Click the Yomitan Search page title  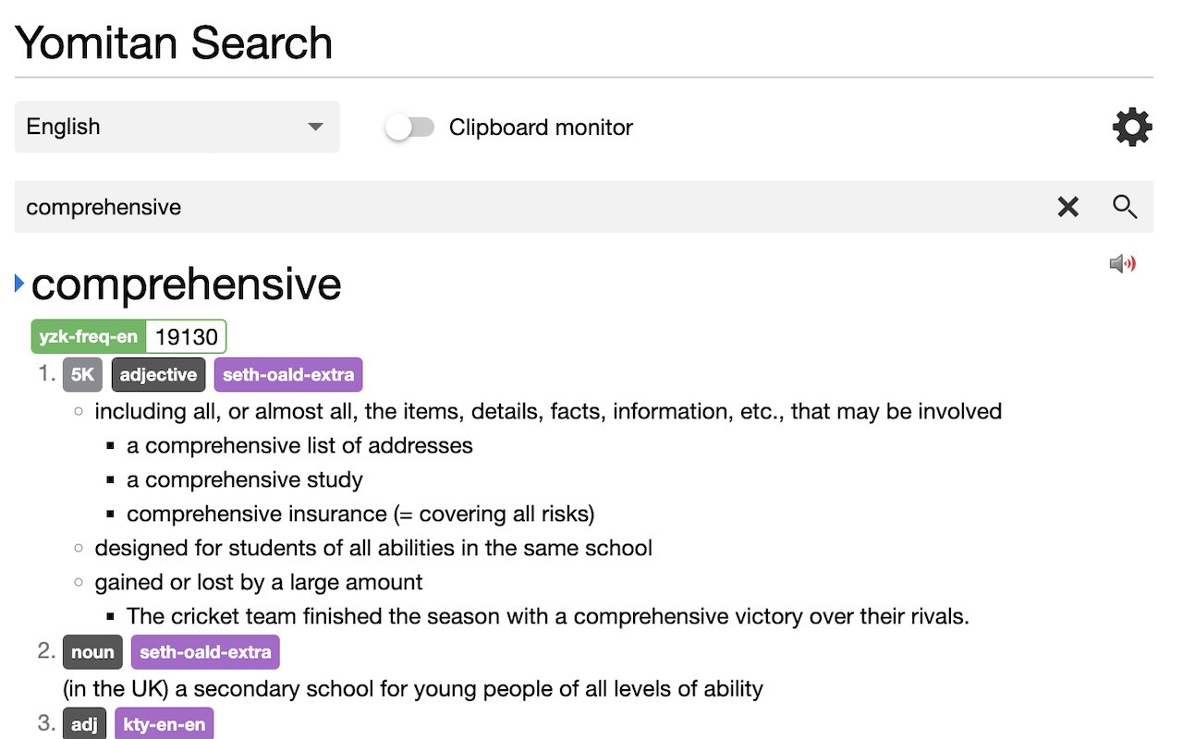tap(174, 43)
